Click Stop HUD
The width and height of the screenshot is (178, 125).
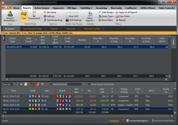[72, 16]
